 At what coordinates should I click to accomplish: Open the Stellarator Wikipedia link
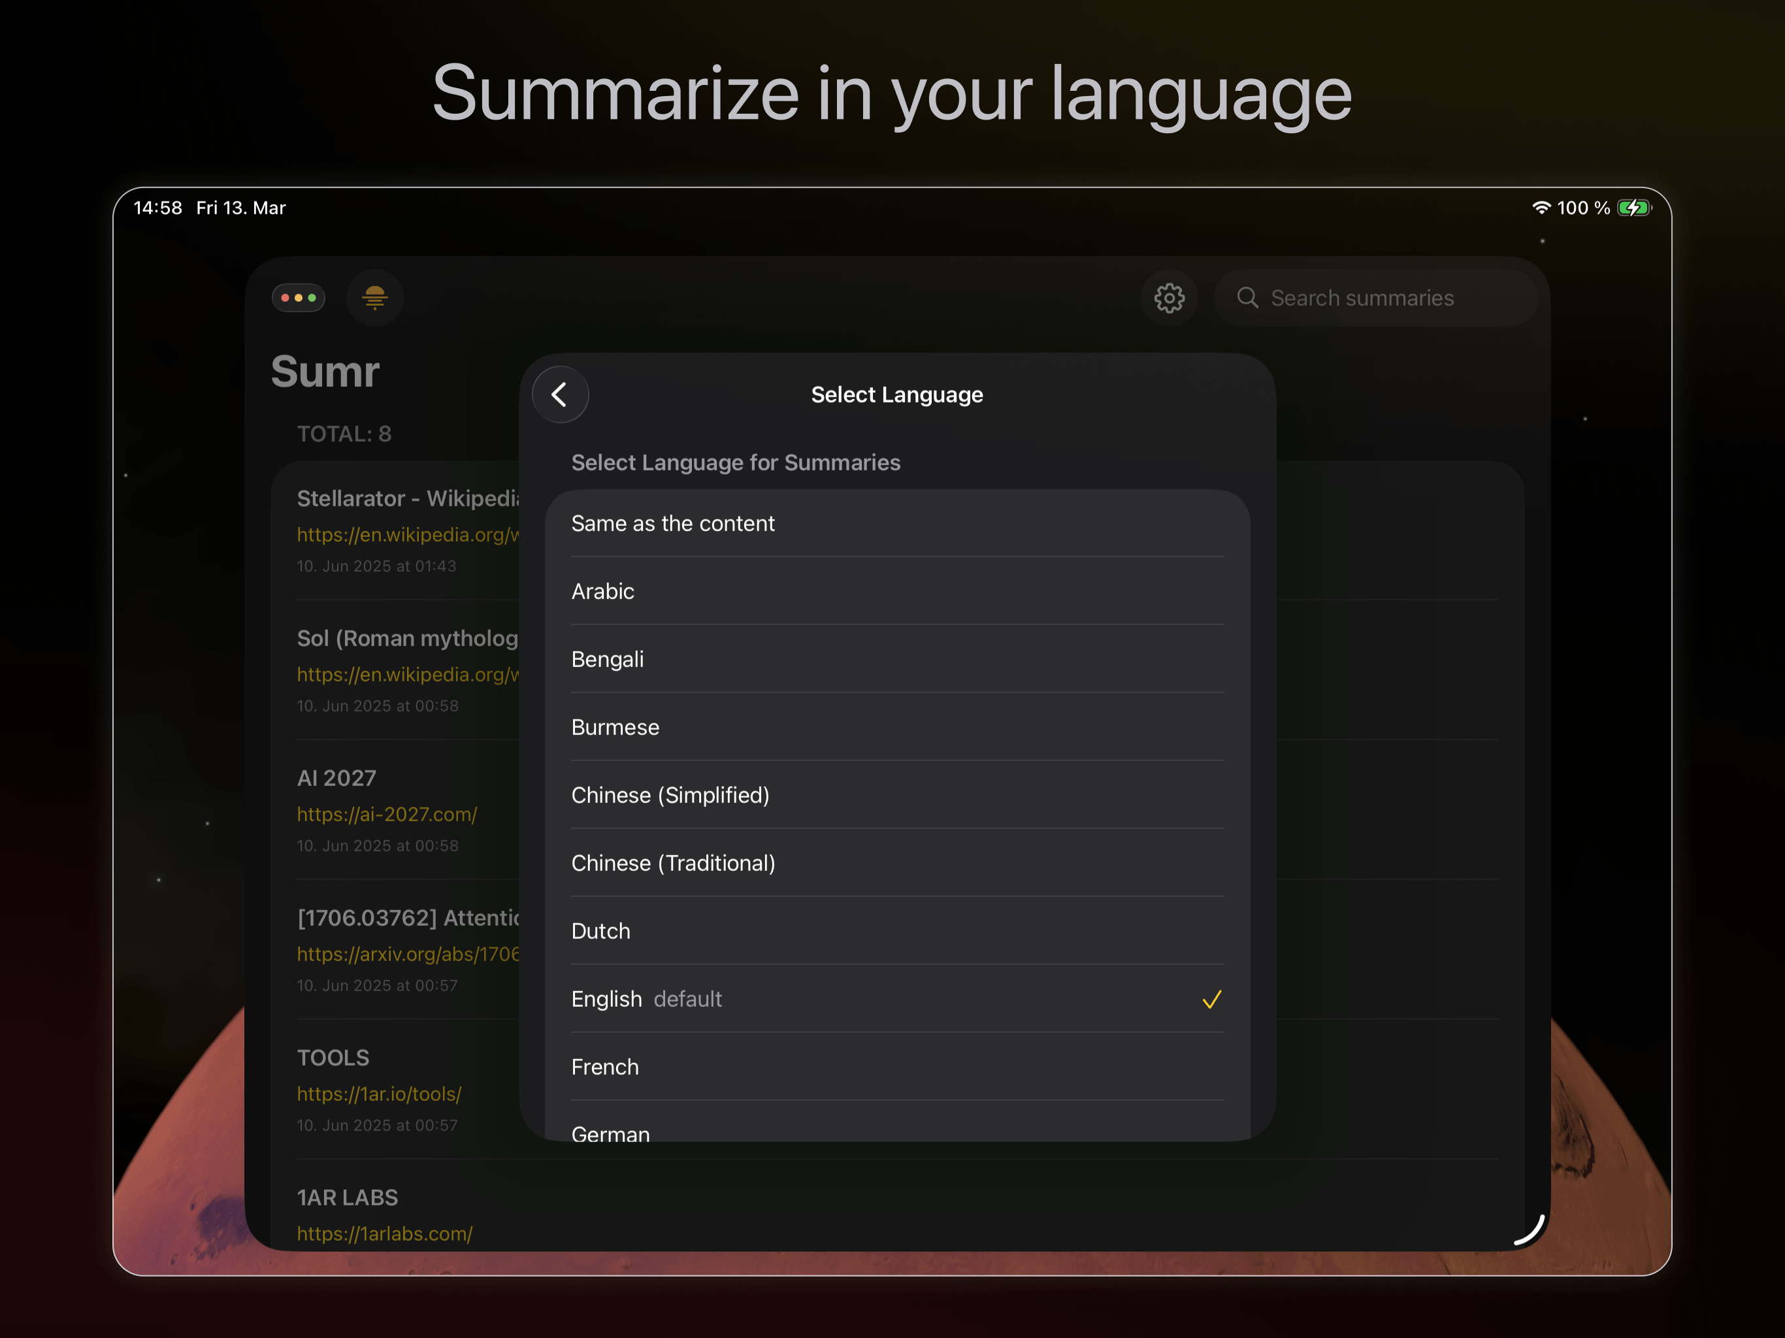408,535
